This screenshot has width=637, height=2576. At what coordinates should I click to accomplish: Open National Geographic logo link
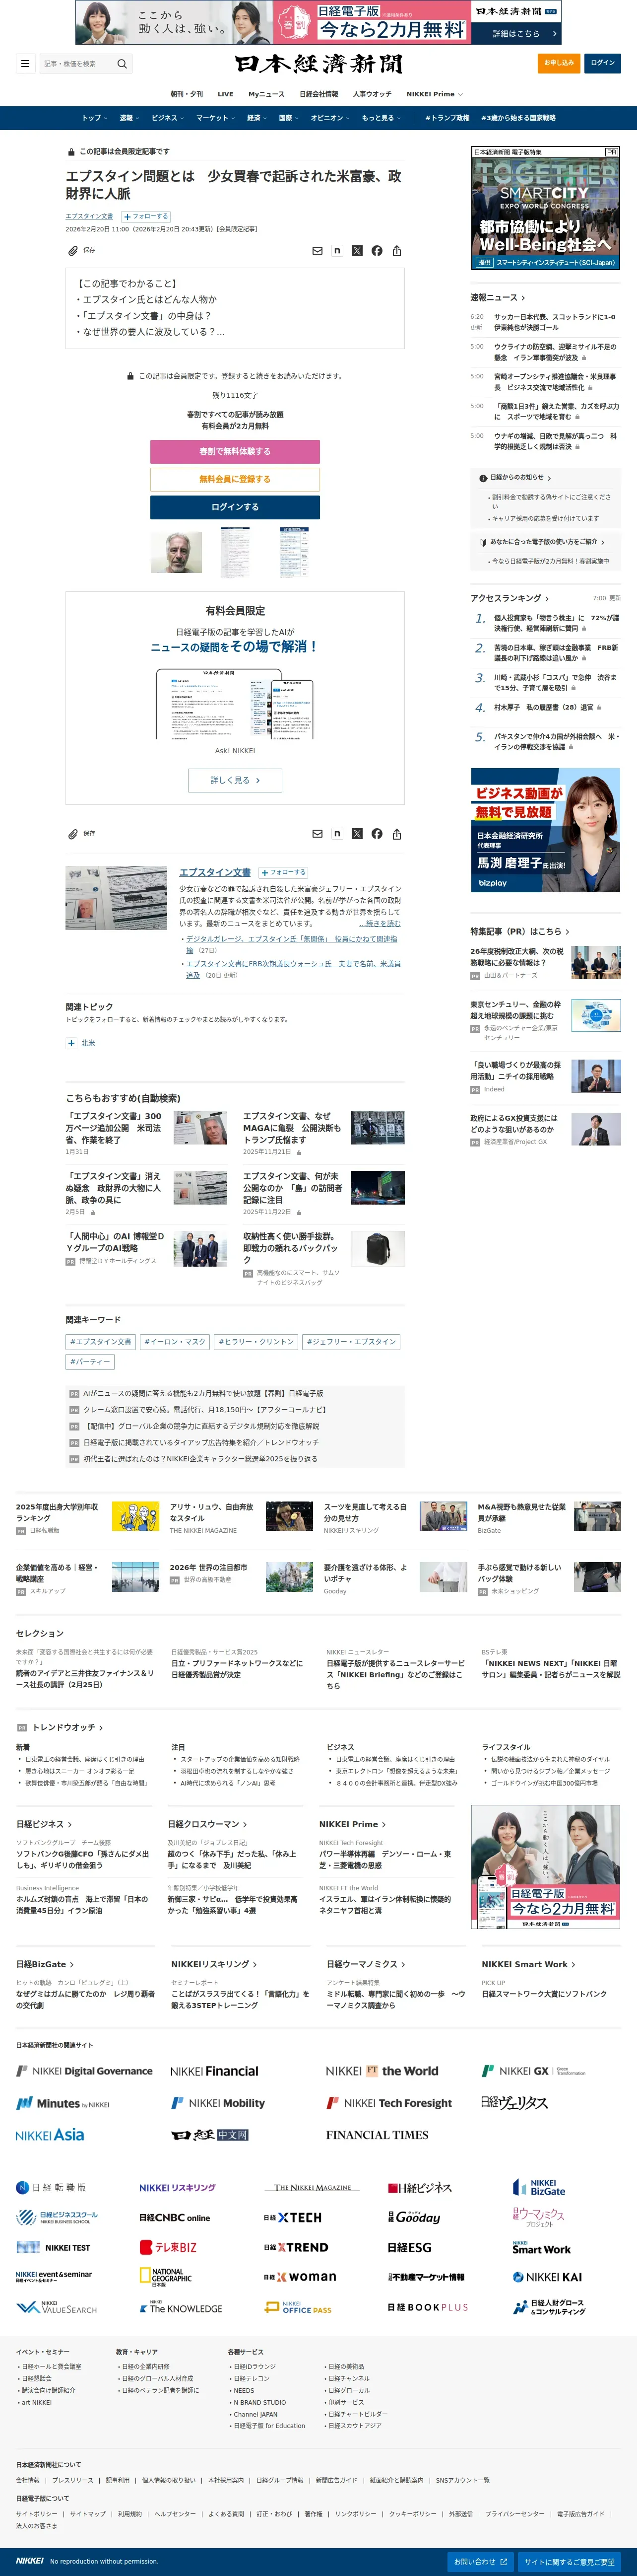pyautogui.click(x=166, y=2277)
